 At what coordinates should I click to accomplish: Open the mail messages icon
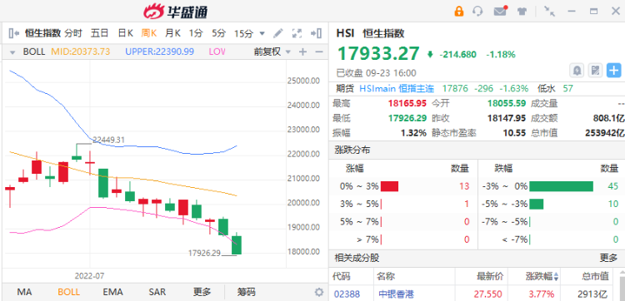pos(500,11)
